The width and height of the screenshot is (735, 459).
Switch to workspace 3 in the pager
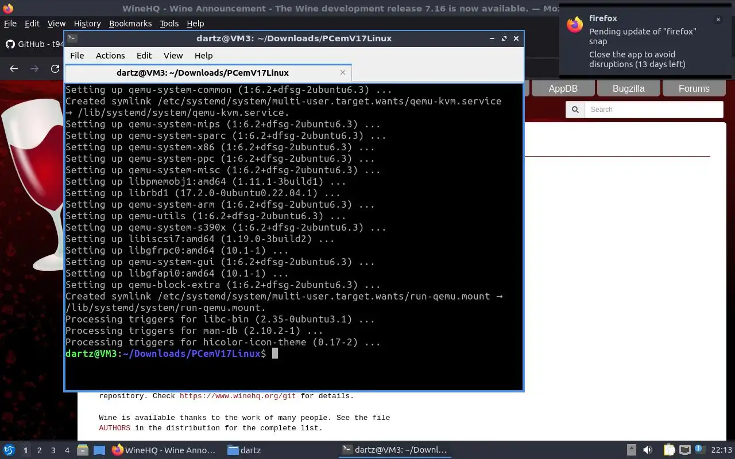click(x=53, y=450)
